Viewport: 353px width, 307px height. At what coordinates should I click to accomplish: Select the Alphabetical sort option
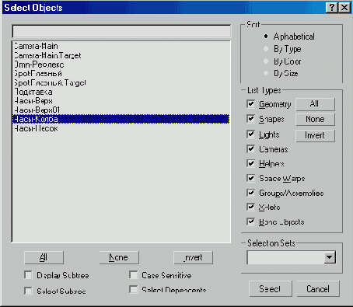coord(266,37)
